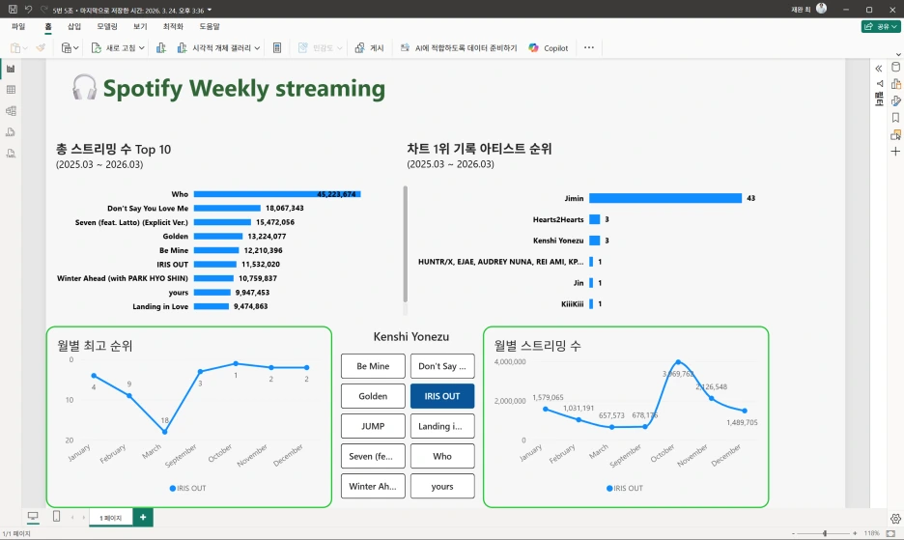Open the file title dropdown arrow

point(210,10)
